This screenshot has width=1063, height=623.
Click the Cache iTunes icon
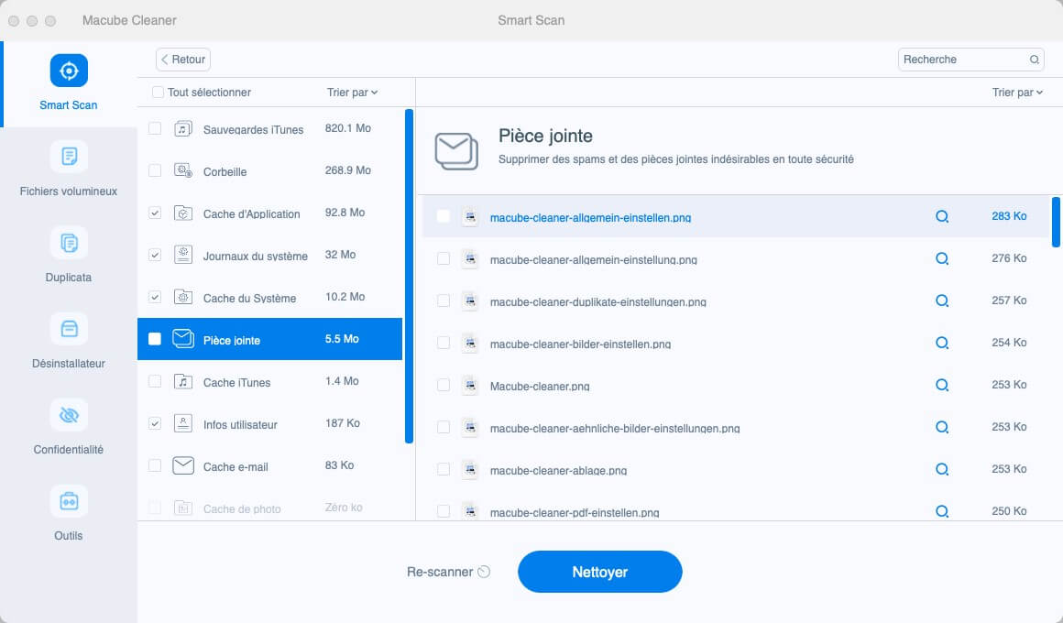(183, 382)
